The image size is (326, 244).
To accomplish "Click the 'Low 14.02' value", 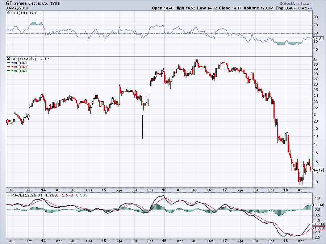I will coord(207,8).
